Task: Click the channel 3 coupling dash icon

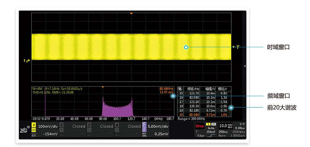Action: [x=89, y=130]
